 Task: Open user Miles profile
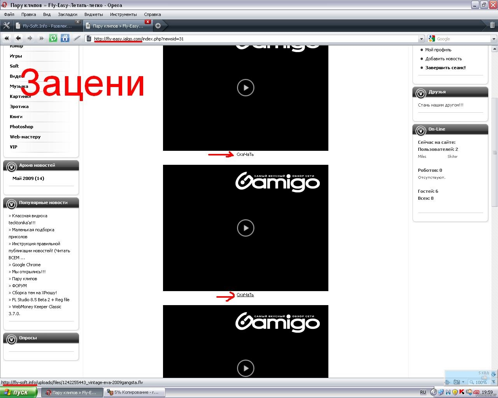[x=422, y=157]
